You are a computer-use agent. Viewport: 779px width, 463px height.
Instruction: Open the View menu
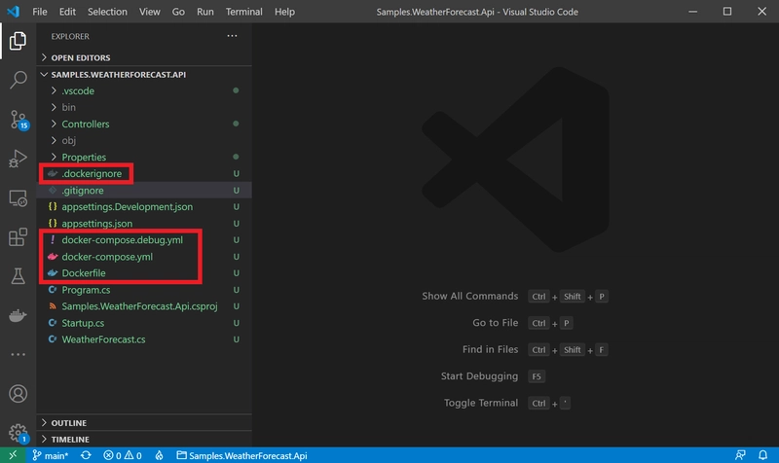(150, 12)
